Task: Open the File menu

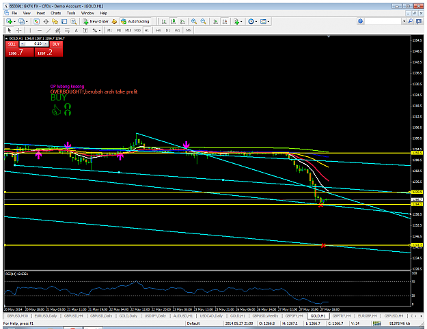Action: [x=14, y=13]
